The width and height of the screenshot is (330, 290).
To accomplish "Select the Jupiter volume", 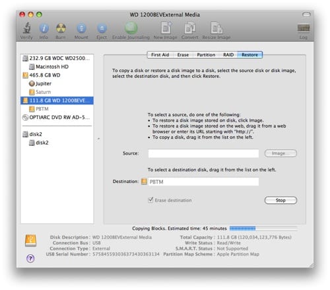I will click(x=57, y=84).
